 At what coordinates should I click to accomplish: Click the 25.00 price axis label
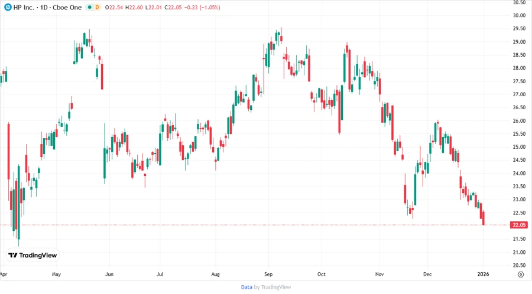[519, 146]
